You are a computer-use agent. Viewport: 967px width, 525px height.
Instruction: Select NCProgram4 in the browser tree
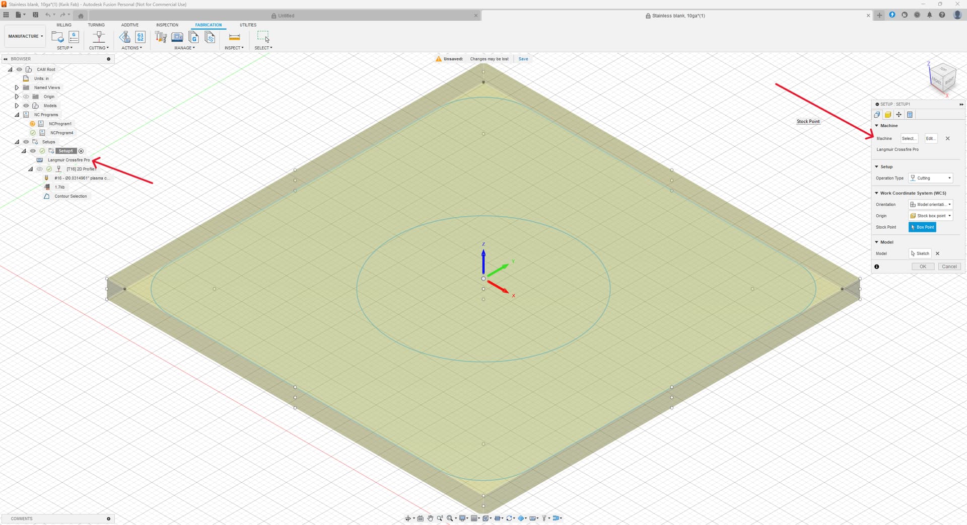coord(61,133)
